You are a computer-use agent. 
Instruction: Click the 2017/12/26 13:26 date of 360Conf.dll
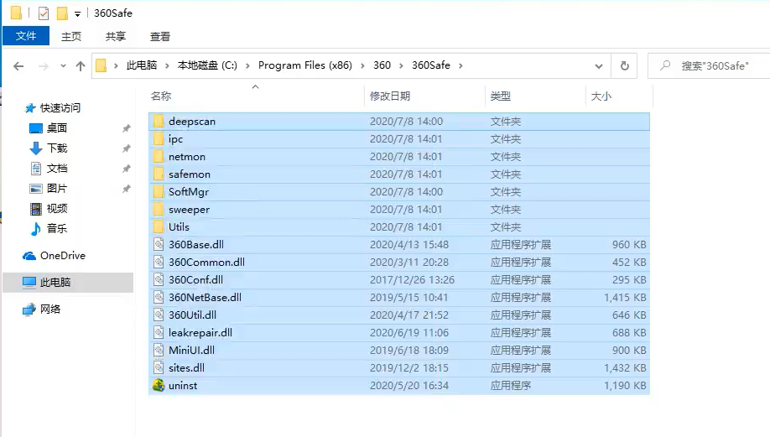pyautogui.click(x=412, y=280)
